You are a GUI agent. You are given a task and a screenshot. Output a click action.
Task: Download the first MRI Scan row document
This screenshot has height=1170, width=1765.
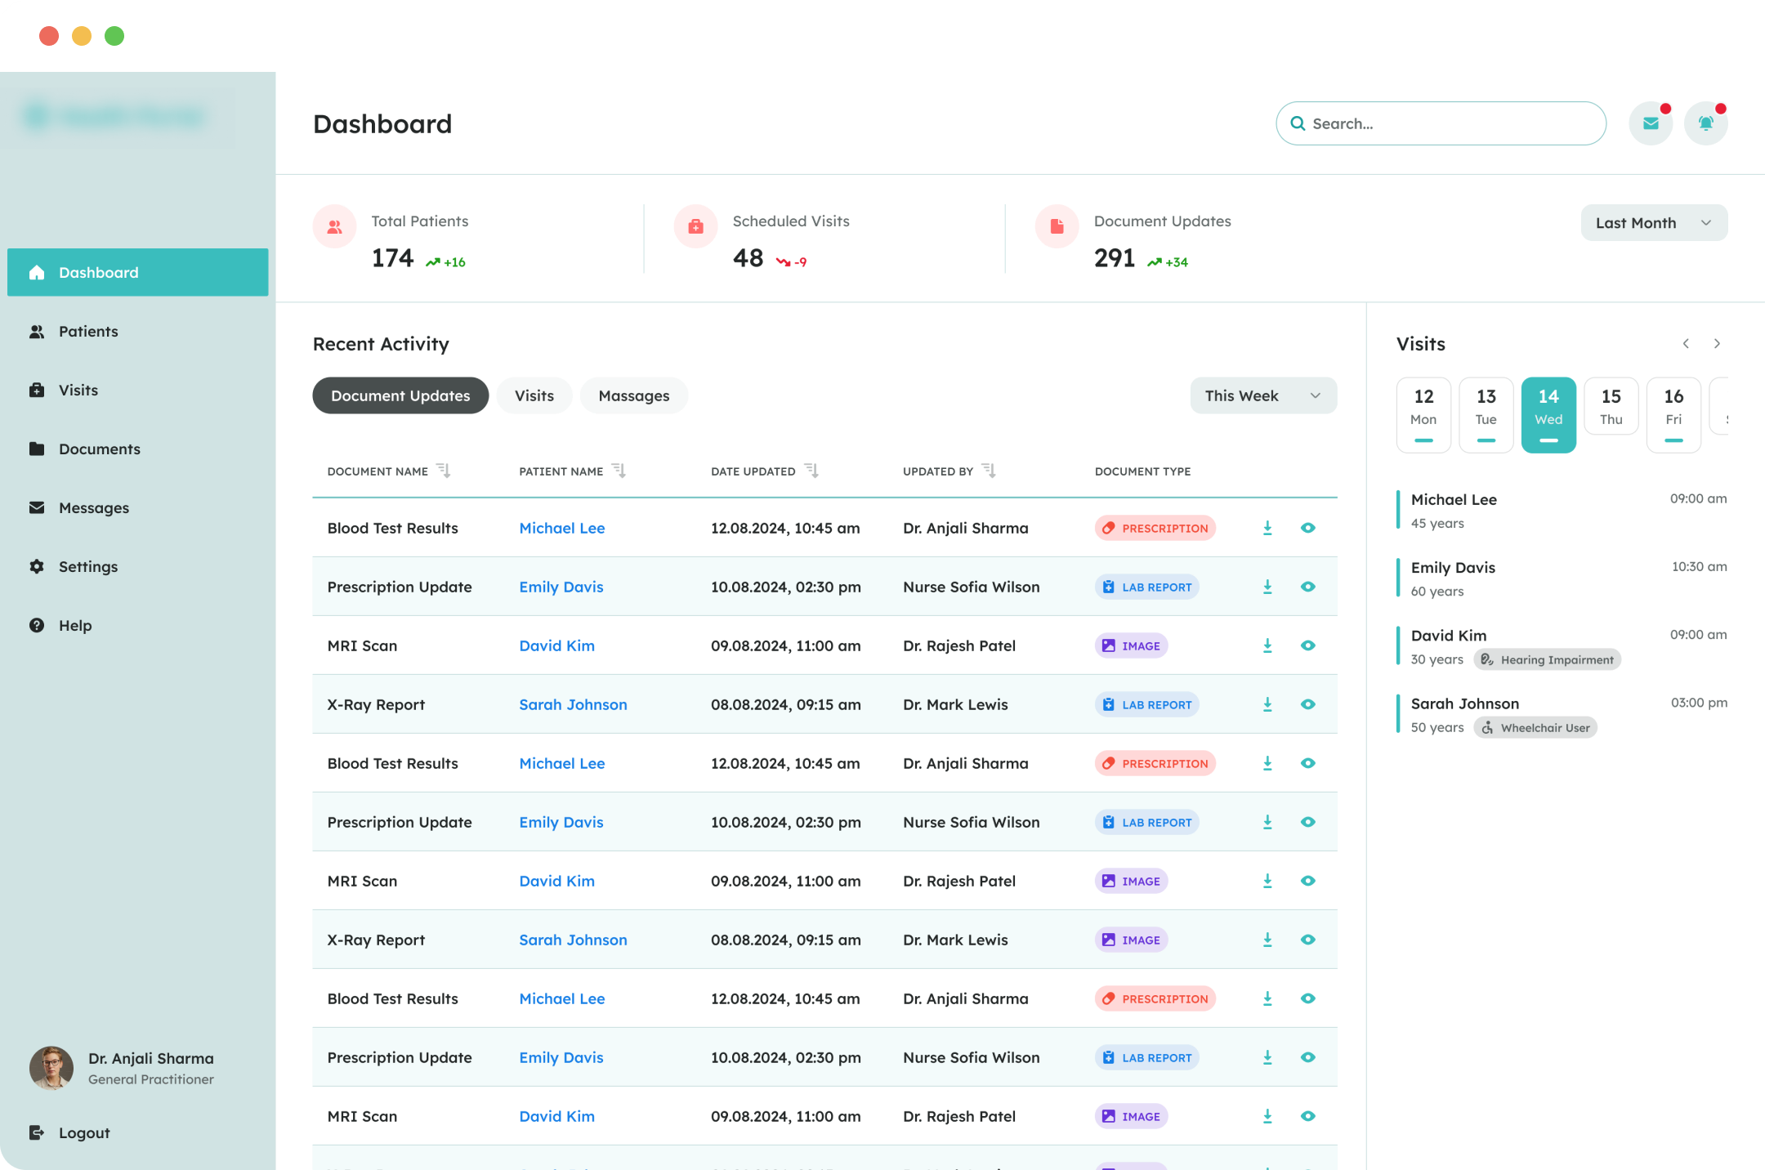[1267, 645]
